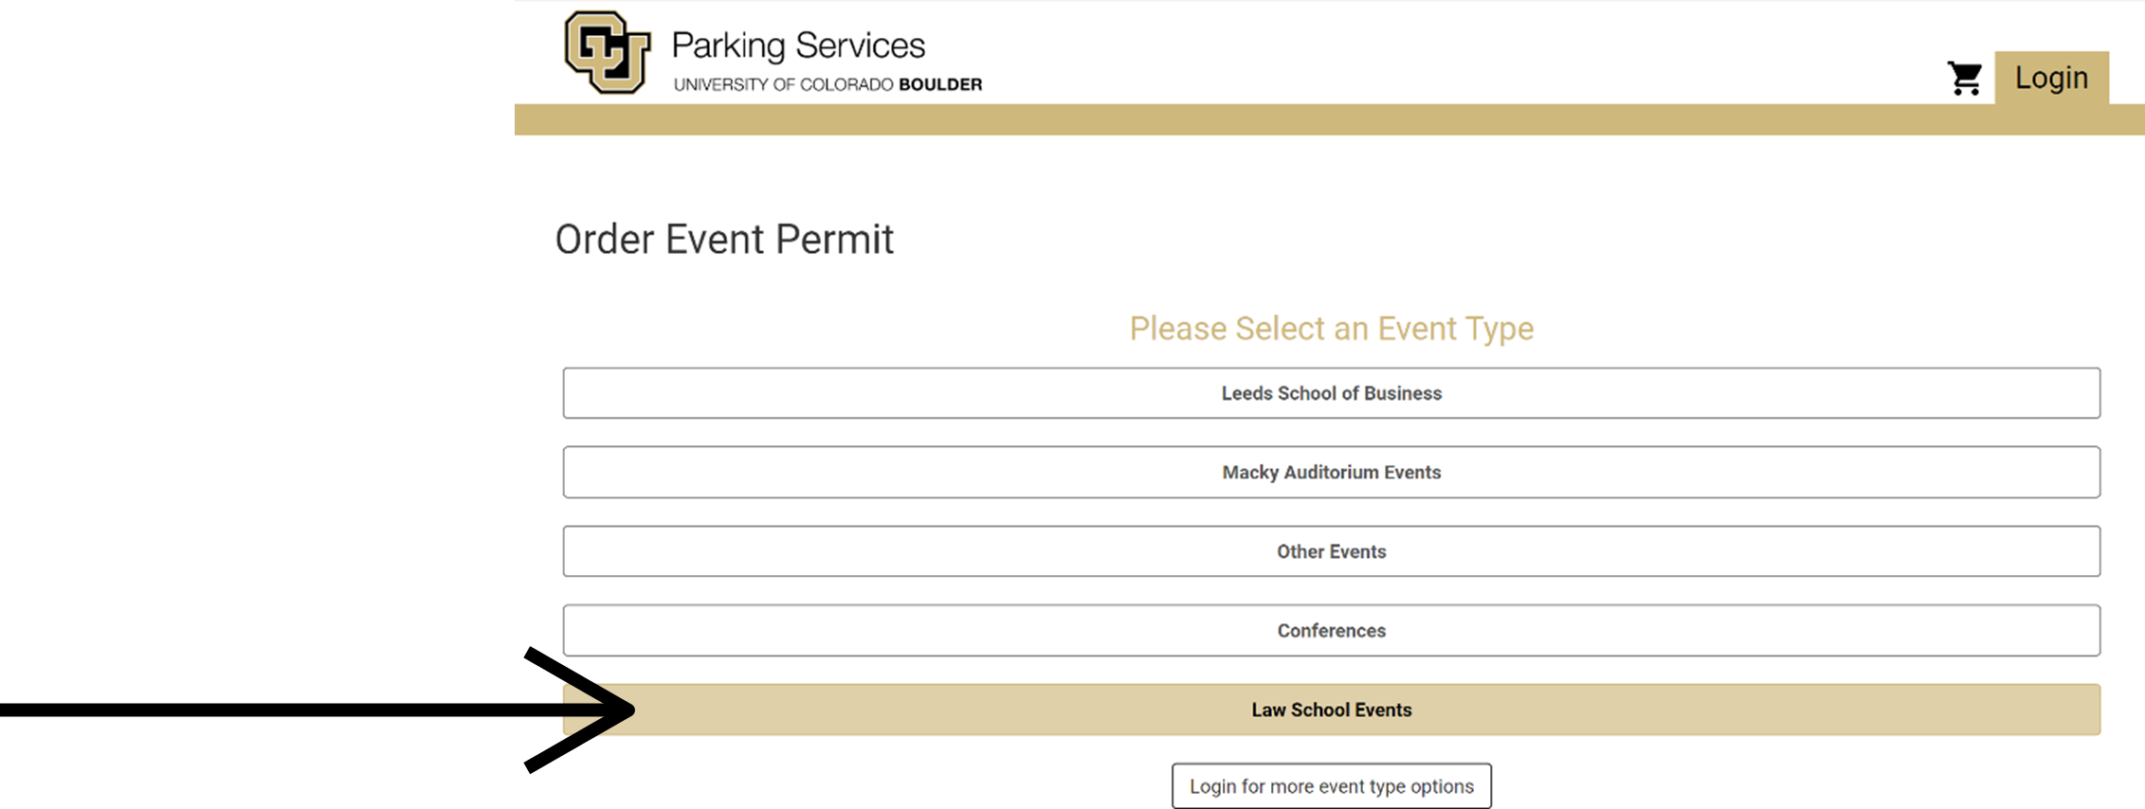
Task: Click the word Parking in the site title
Action: [728, 46]
